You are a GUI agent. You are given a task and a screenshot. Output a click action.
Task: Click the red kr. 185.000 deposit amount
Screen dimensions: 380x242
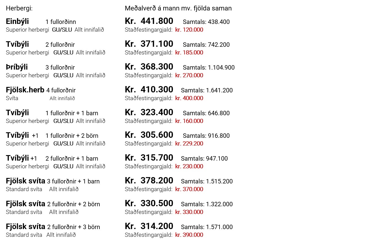coord(189,53)
